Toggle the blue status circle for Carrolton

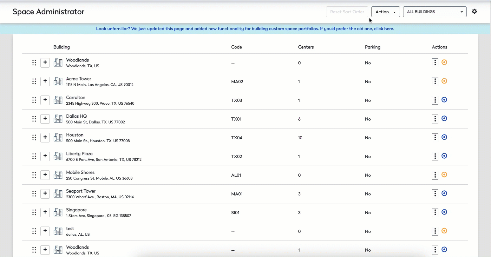(444, 100)
